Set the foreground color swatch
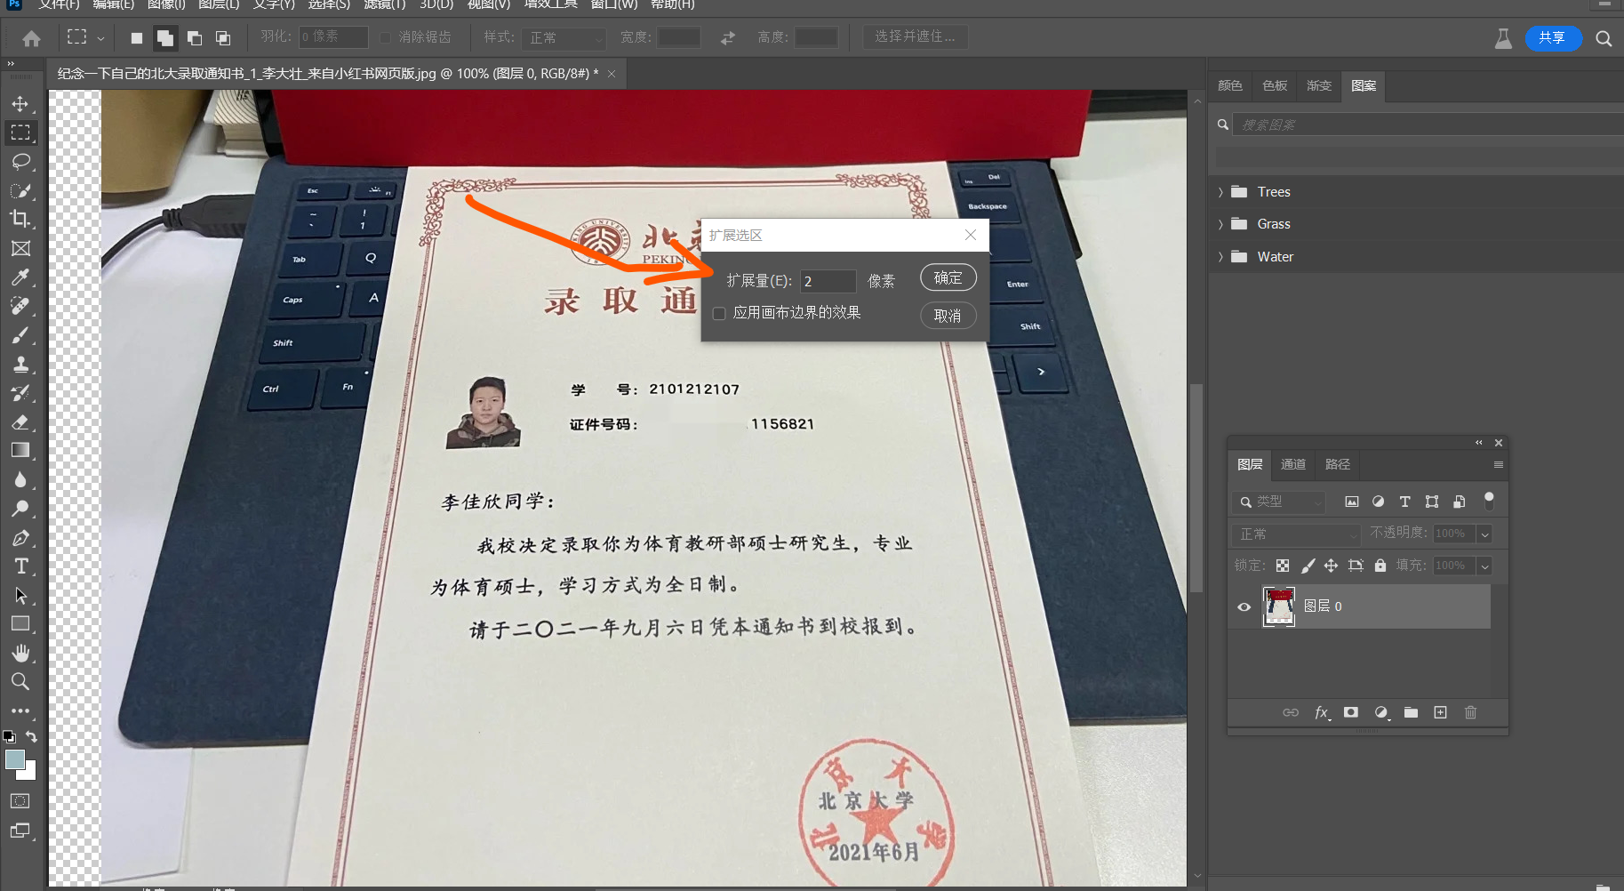Image resolution: width=1624 pixels, height=891 pixels. [15, 759]
